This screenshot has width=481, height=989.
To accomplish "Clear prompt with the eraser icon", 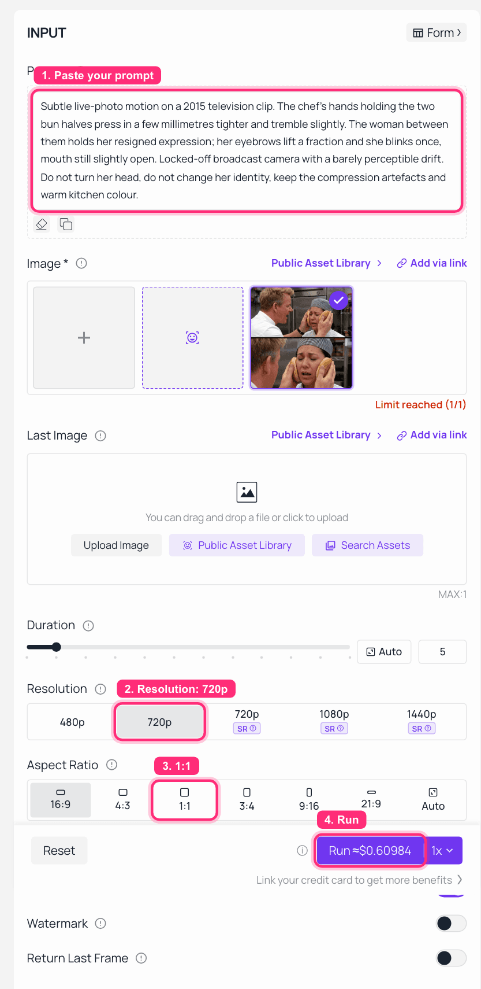I will [42, 224].
